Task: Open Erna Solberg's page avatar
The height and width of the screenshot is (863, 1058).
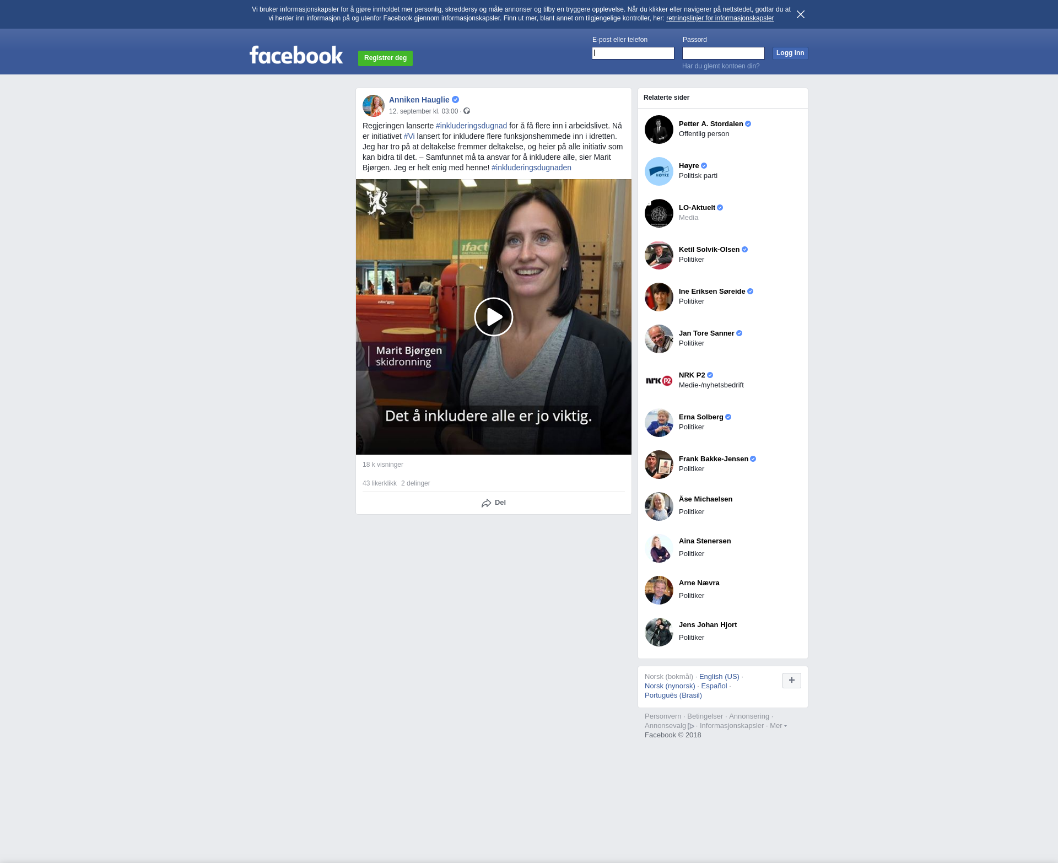Action: tap(658, 423)
